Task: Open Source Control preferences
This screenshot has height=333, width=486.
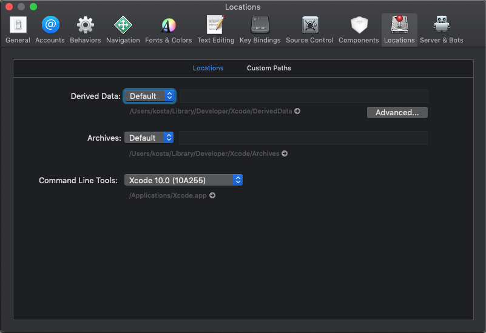Action: pos(309,30)
